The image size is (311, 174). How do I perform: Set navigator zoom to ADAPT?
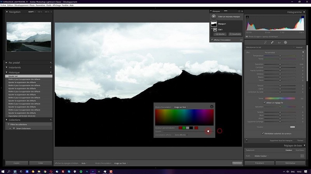(x=31, y=12)
